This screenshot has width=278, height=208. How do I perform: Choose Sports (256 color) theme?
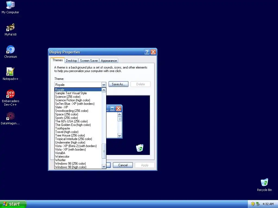pyautogui.click(x=78, y=118)
